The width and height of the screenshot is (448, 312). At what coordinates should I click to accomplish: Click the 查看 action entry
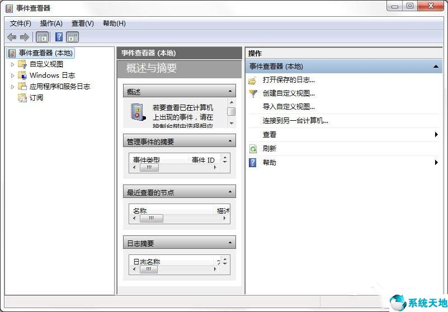[x=270, y=135]
